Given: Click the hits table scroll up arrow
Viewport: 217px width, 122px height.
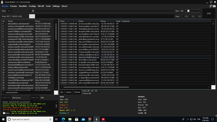Looking at the screenshot, I should (213, 21).
